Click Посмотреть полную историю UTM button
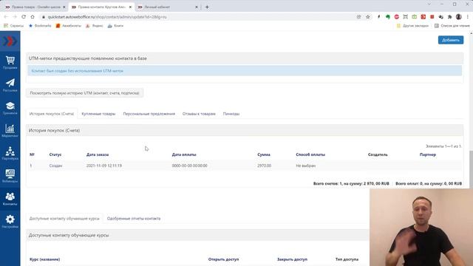 pyautogui.click(x=84, y=93)
